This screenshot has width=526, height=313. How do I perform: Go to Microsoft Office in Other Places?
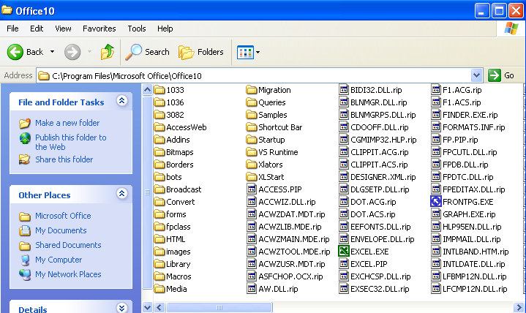point(63,216)
